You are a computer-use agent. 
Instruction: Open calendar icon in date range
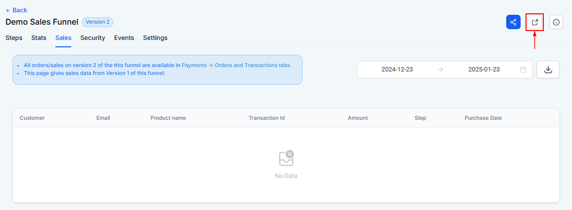(523, 70)
